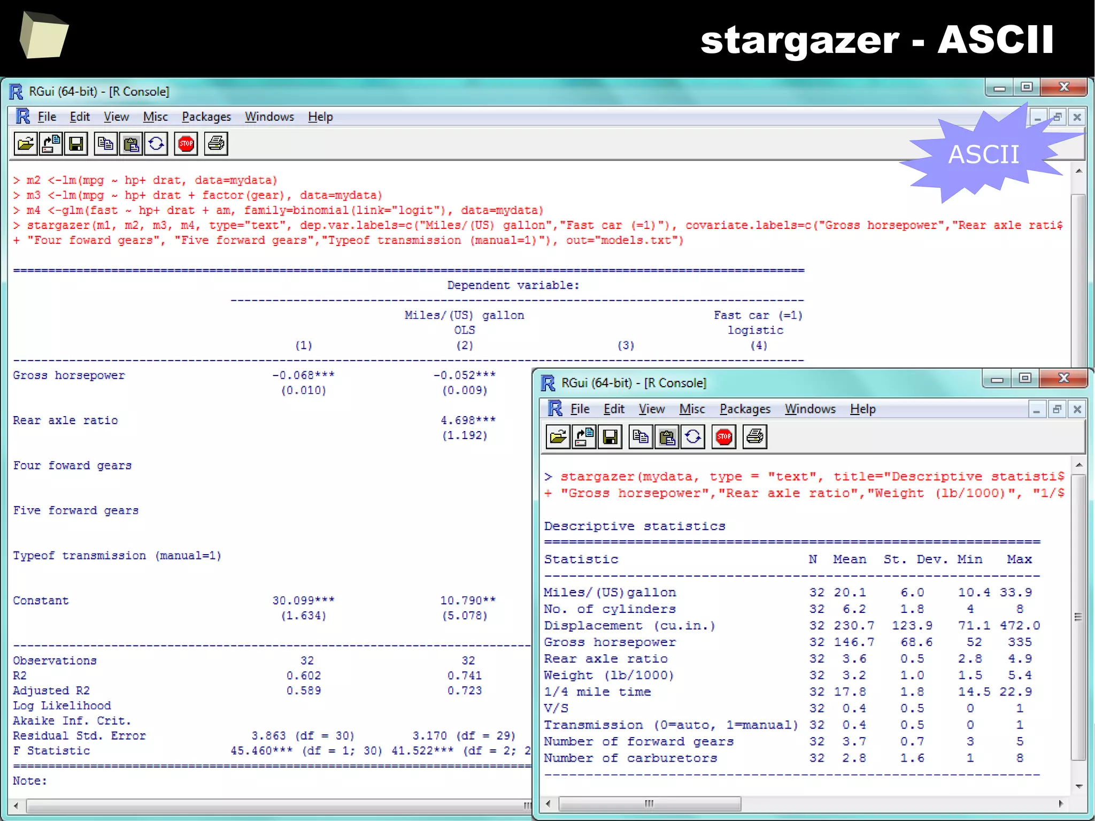Click front window scroll down arrow
The height and width of the screenshot is (821, 1095).
[1078, 786]
